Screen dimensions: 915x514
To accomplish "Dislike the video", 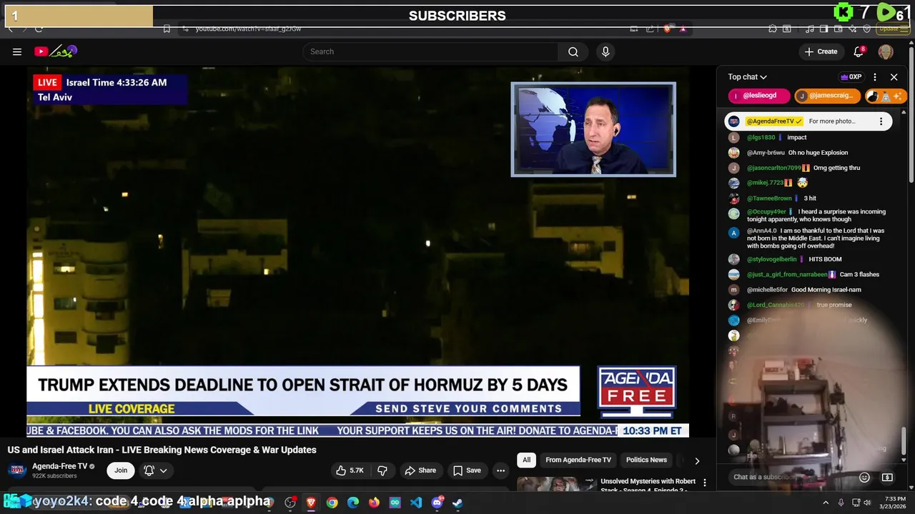I will 382,470.
